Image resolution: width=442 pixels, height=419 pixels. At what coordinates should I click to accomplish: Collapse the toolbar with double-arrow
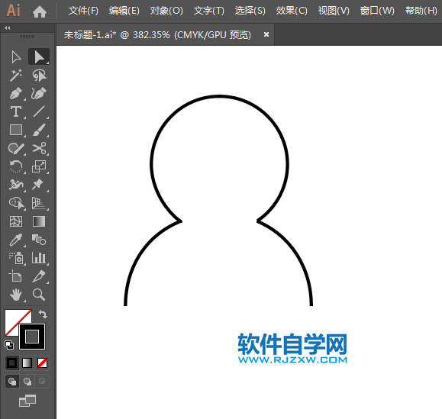[x=8, y=28]
